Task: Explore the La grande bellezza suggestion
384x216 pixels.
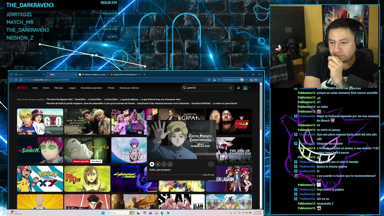Action: pyautogui.click(x=129, y=99)
